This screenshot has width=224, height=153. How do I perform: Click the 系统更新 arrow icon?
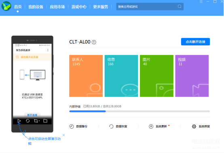coord(151,126)
